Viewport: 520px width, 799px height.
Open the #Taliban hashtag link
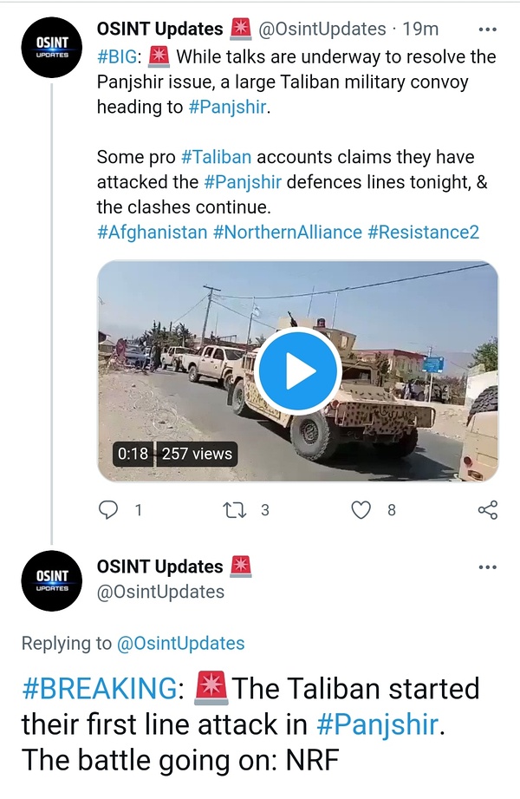[216, 157]
